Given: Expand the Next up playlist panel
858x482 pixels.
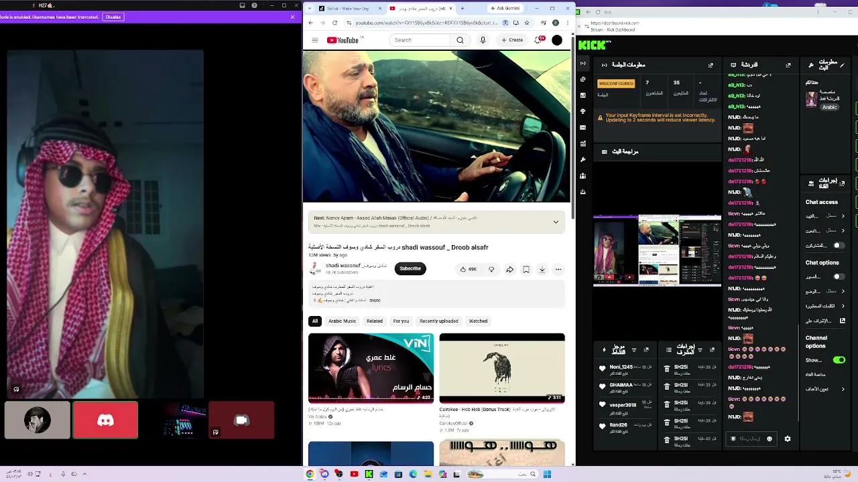Looking at the screenshot, I should [556, 222].
